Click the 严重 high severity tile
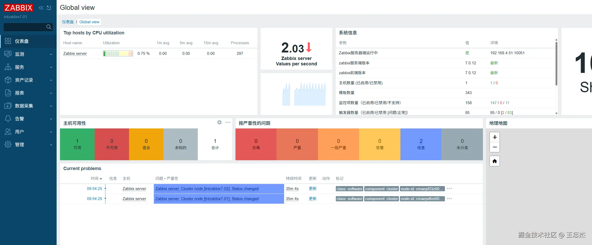The height and width of the screenshot is (245, 592). 297,144
